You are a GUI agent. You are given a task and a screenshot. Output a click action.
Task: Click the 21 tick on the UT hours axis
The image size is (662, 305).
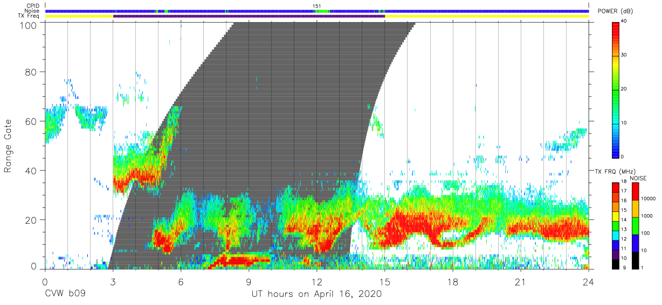[521, 281]
